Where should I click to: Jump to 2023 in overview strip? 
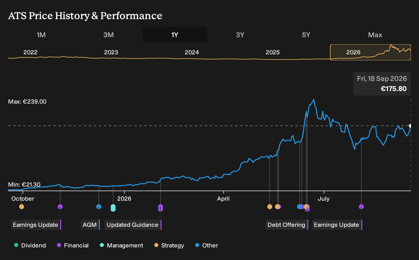coord(111,52)
